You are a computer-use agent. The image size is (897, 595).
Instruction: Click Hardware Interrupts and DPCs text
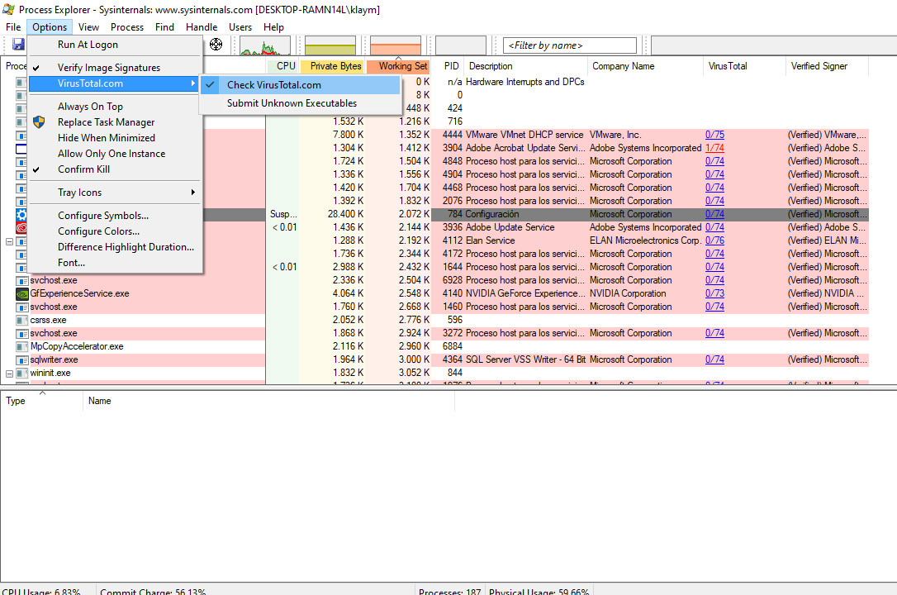click(x=525, y=82)
